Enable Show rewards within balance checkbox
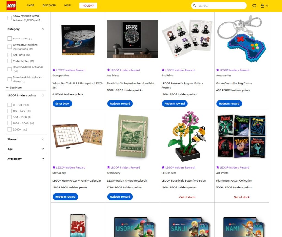Screen dimensions: 282x237 (10, 18)
